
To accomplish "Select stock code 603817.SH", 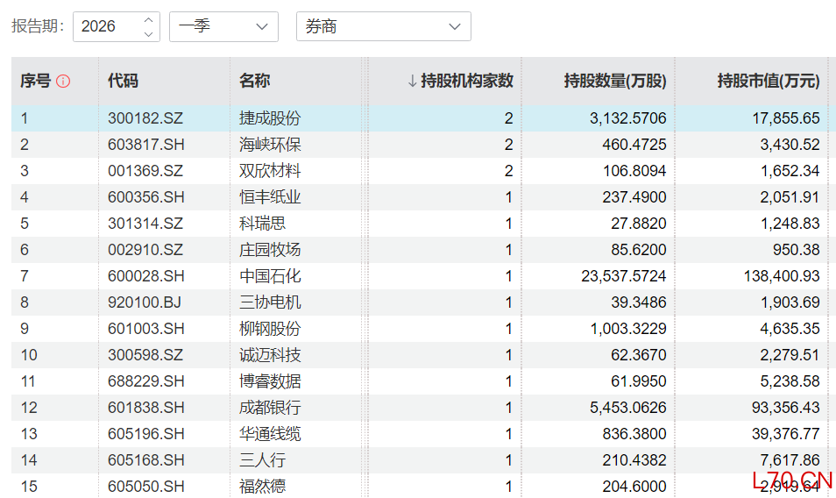I will (x=146, y=145).
